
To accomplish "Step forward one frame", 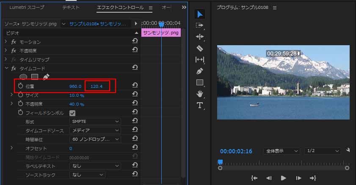I will [298, 178].
